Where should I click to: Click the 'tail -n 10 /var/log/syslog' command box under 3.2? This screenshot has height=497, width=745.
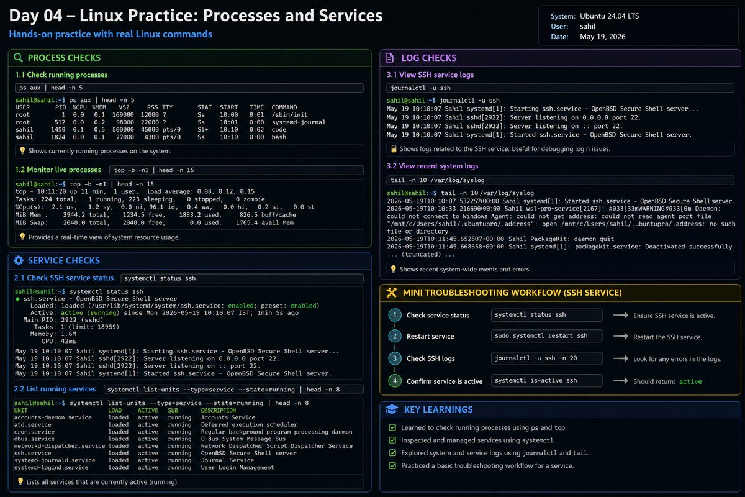tap(561, 180)
